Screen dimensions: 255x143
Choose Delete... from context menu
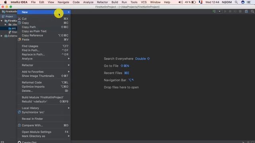point(44,91)
